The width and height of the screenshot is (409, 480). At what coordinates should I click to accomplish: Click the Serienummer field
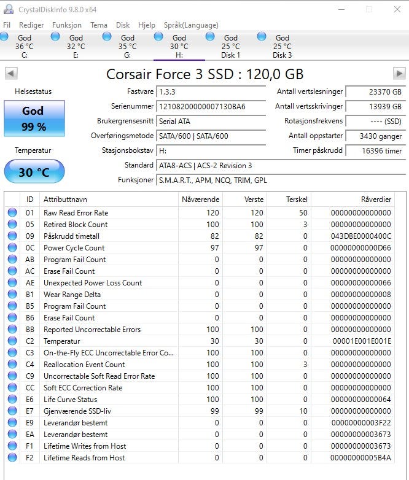pos(211,107)
